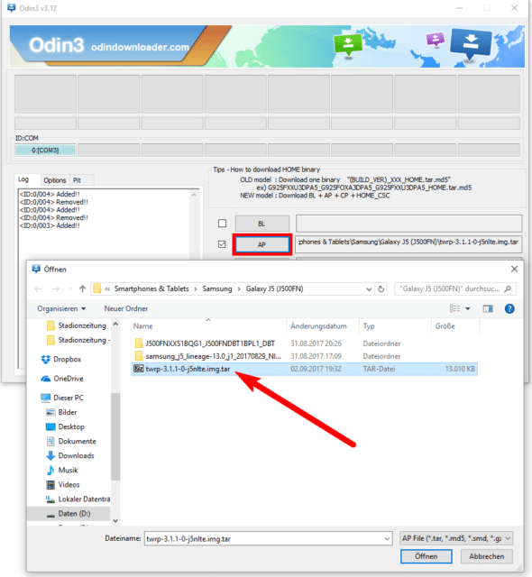Click the search magnifier icon
The image size is (532, 577).
tap(508, 288)
